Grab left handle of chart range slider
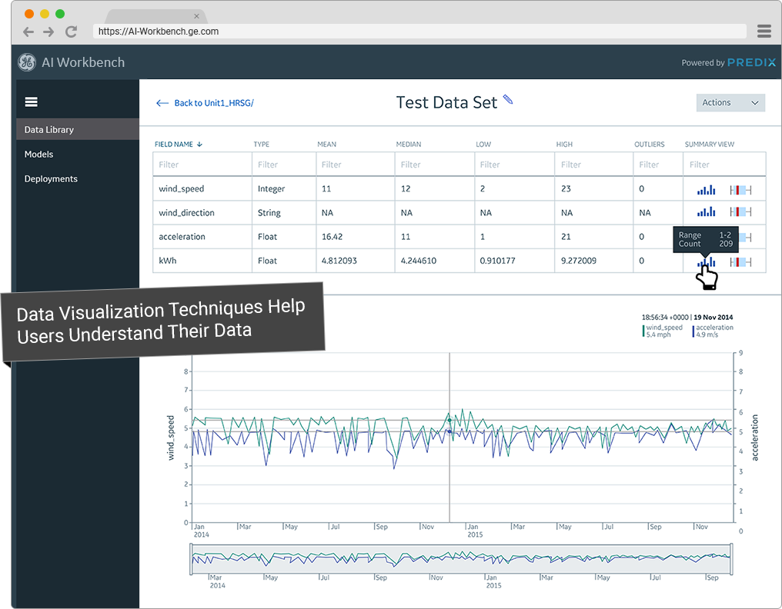The height and width of the screenshot is (609, 782). (191, 559)
